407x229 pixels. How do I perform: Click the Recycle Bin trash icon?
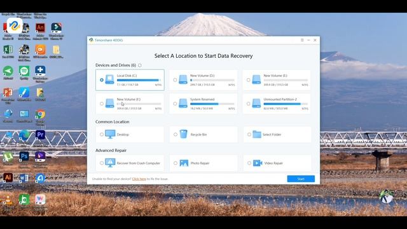point(184,134)
